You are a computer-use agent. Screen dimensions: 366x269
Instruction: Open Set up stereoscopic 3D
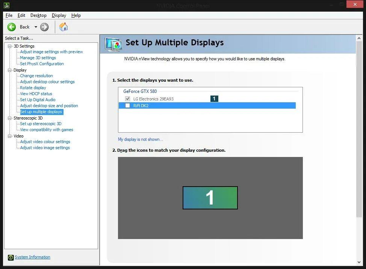(x=41, y=124)
